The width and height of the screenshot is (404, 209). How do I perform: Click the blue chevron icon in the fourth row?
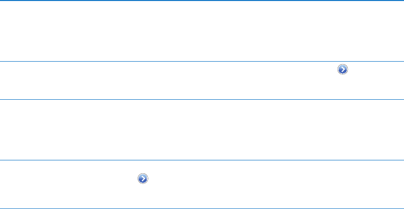pyautogui.click(x=143, y=178)
